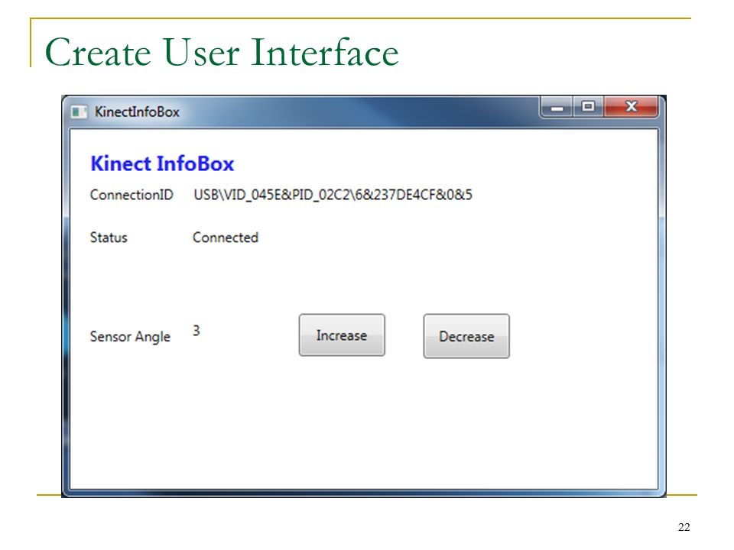Image resolution: width=734 pixels, height=550 pixels.
Task: Maximize the KinectInfoBox window
Action: (x=588, y=107)
